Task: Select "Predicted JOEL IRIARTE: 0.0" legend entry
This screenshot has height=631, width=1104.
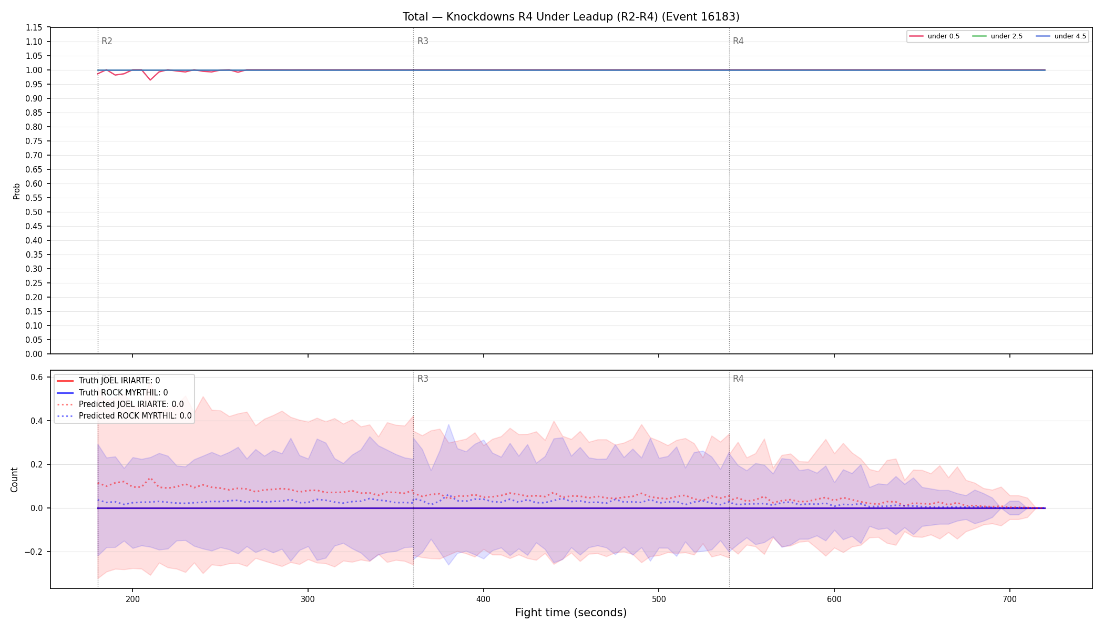Action: [x=131, y=404]
